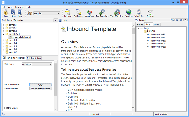Switch to the Trailer tab
The width and height of the screenshot is (189, 117).
156,25
